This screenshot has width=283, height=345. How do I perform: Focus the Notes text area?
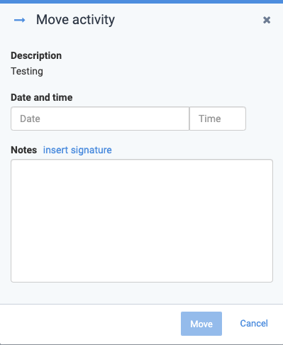point(142,221)
